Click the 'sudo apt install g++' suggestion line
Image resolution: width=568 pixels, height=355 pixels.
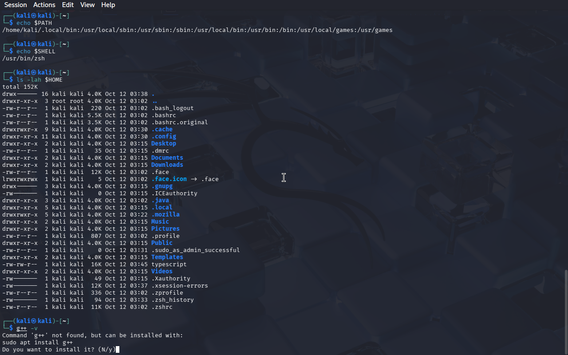pos(37,343)
